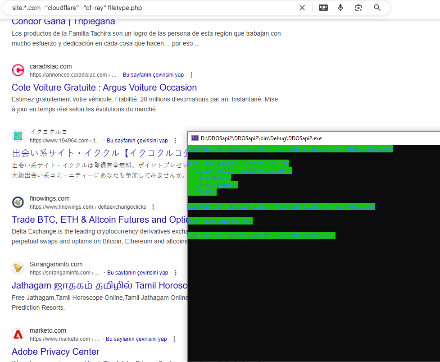
Task: Open the Japanese イククル result title
Action: [x=100, y=153]
